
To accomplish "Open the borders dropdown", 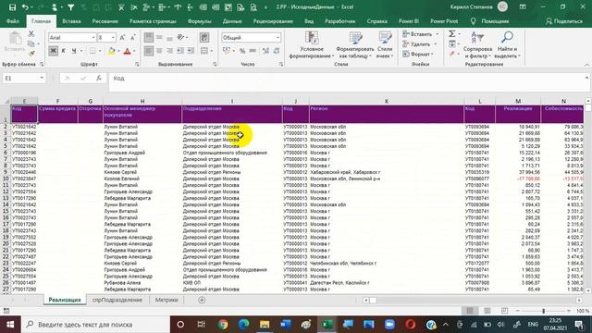I will (100, 51).
